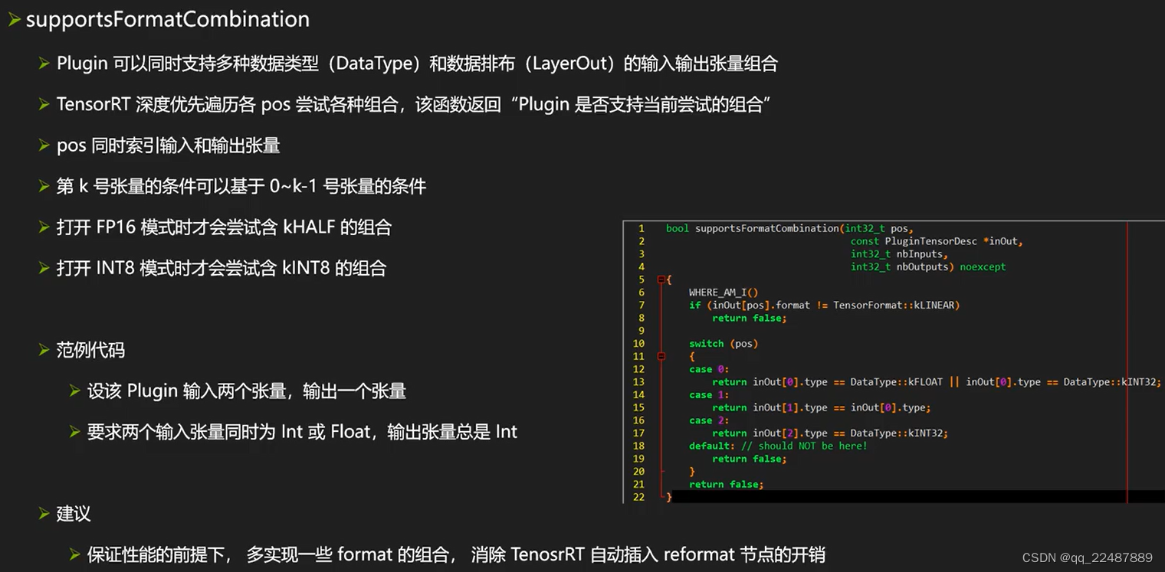Select the bullet mentioning DataType and LayerOut
The image size is (1165, 572).
(417, 64)
